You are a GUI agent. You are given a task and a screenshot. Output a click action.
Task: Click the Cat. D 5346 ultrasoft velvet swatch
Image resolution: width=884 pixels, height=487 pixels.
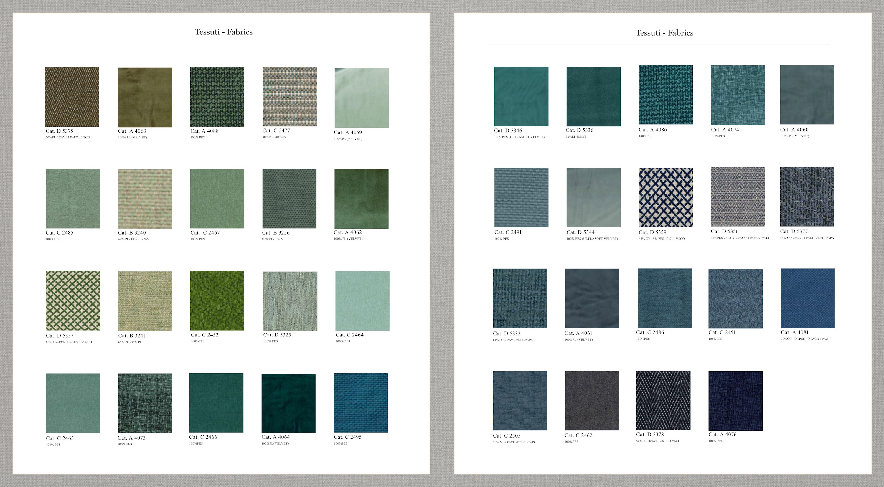tap(521, 96)
